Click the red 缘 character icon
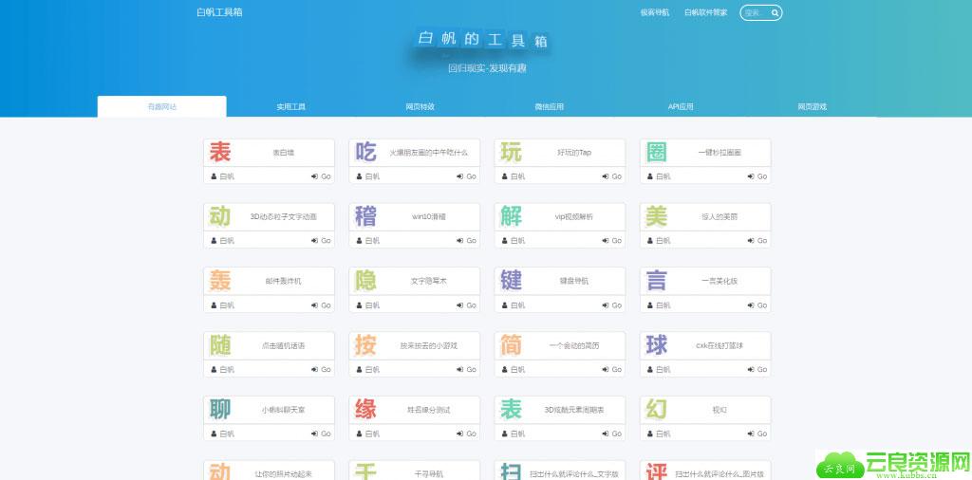Viewport: 972px width, 480px height. coord(365,410)
